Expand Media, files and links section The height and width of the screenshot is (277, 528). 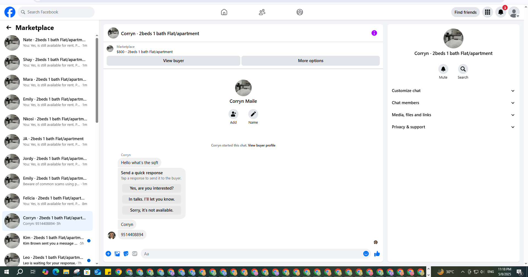[453, 115]
